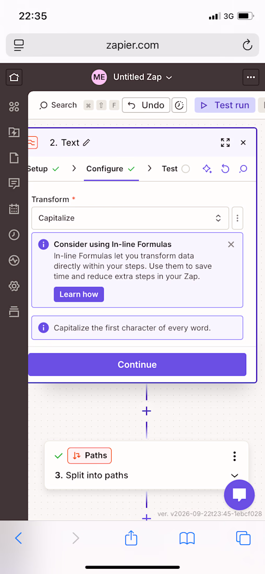Click the Continue button
265x574 pixels.
pos(137,365)
